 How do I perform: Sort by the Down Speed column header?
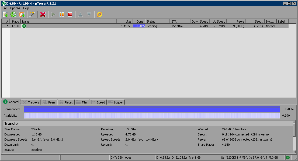[x=200, y=22]
